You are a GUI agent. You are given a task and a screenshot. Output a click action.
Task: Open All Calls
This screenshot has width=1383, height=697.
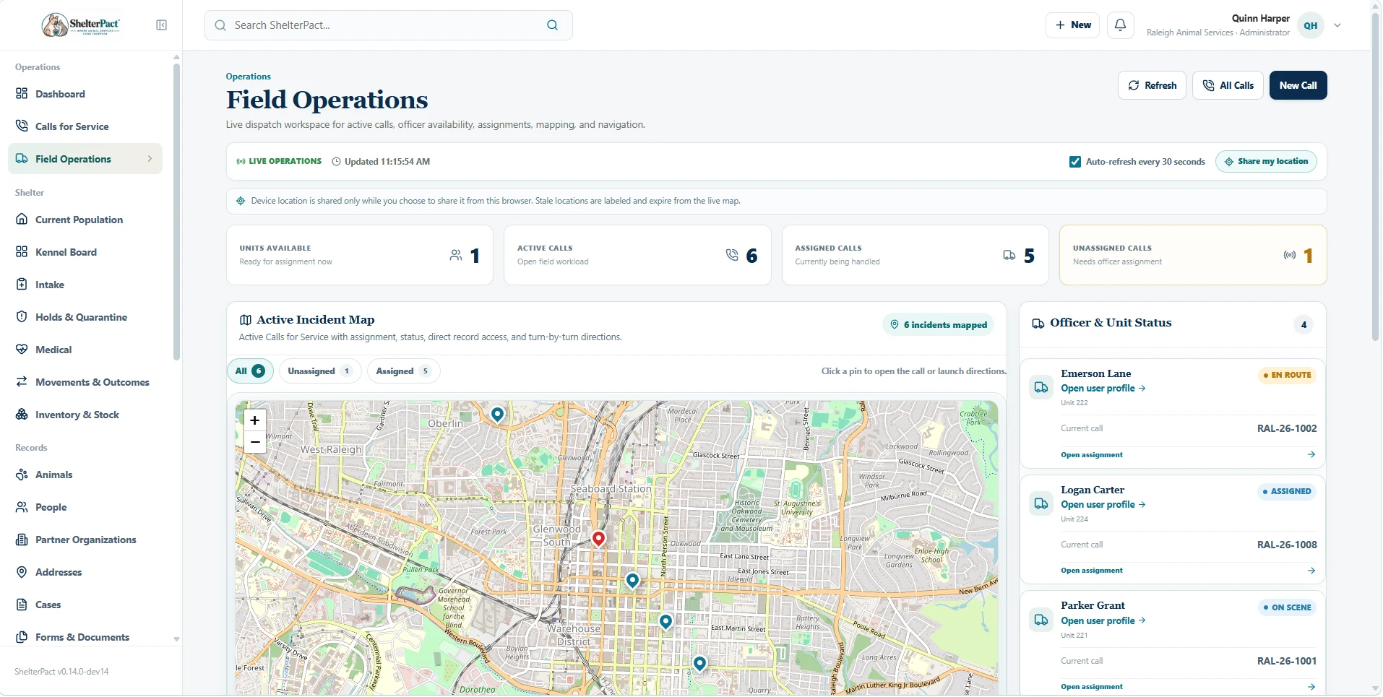(x=1228, y=85)
